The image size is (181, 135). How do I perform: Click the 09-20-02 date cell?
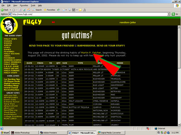pos(29,113)
